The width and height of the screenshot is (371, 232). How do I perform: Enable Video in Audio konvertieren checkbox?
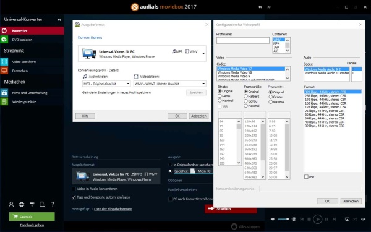point(74,189)
